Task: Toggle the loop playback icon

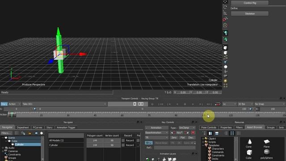Action: tap(218, 104)
